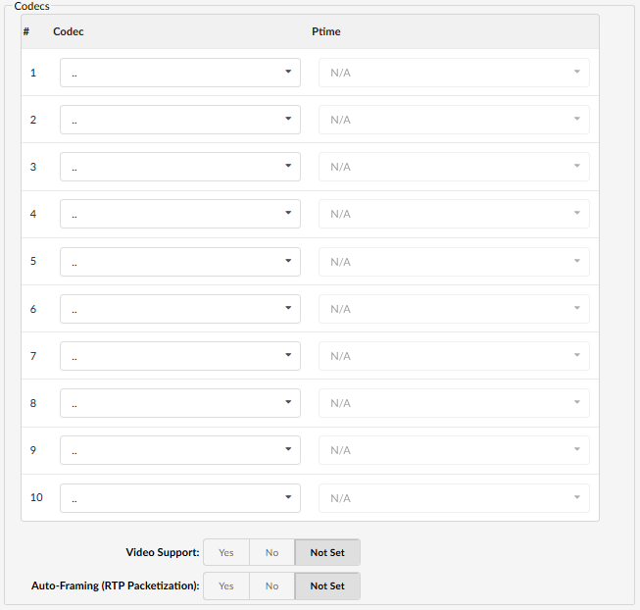Expand the row 5 Codec selector
The image size is (640, 610).
[x=179, y=261]
